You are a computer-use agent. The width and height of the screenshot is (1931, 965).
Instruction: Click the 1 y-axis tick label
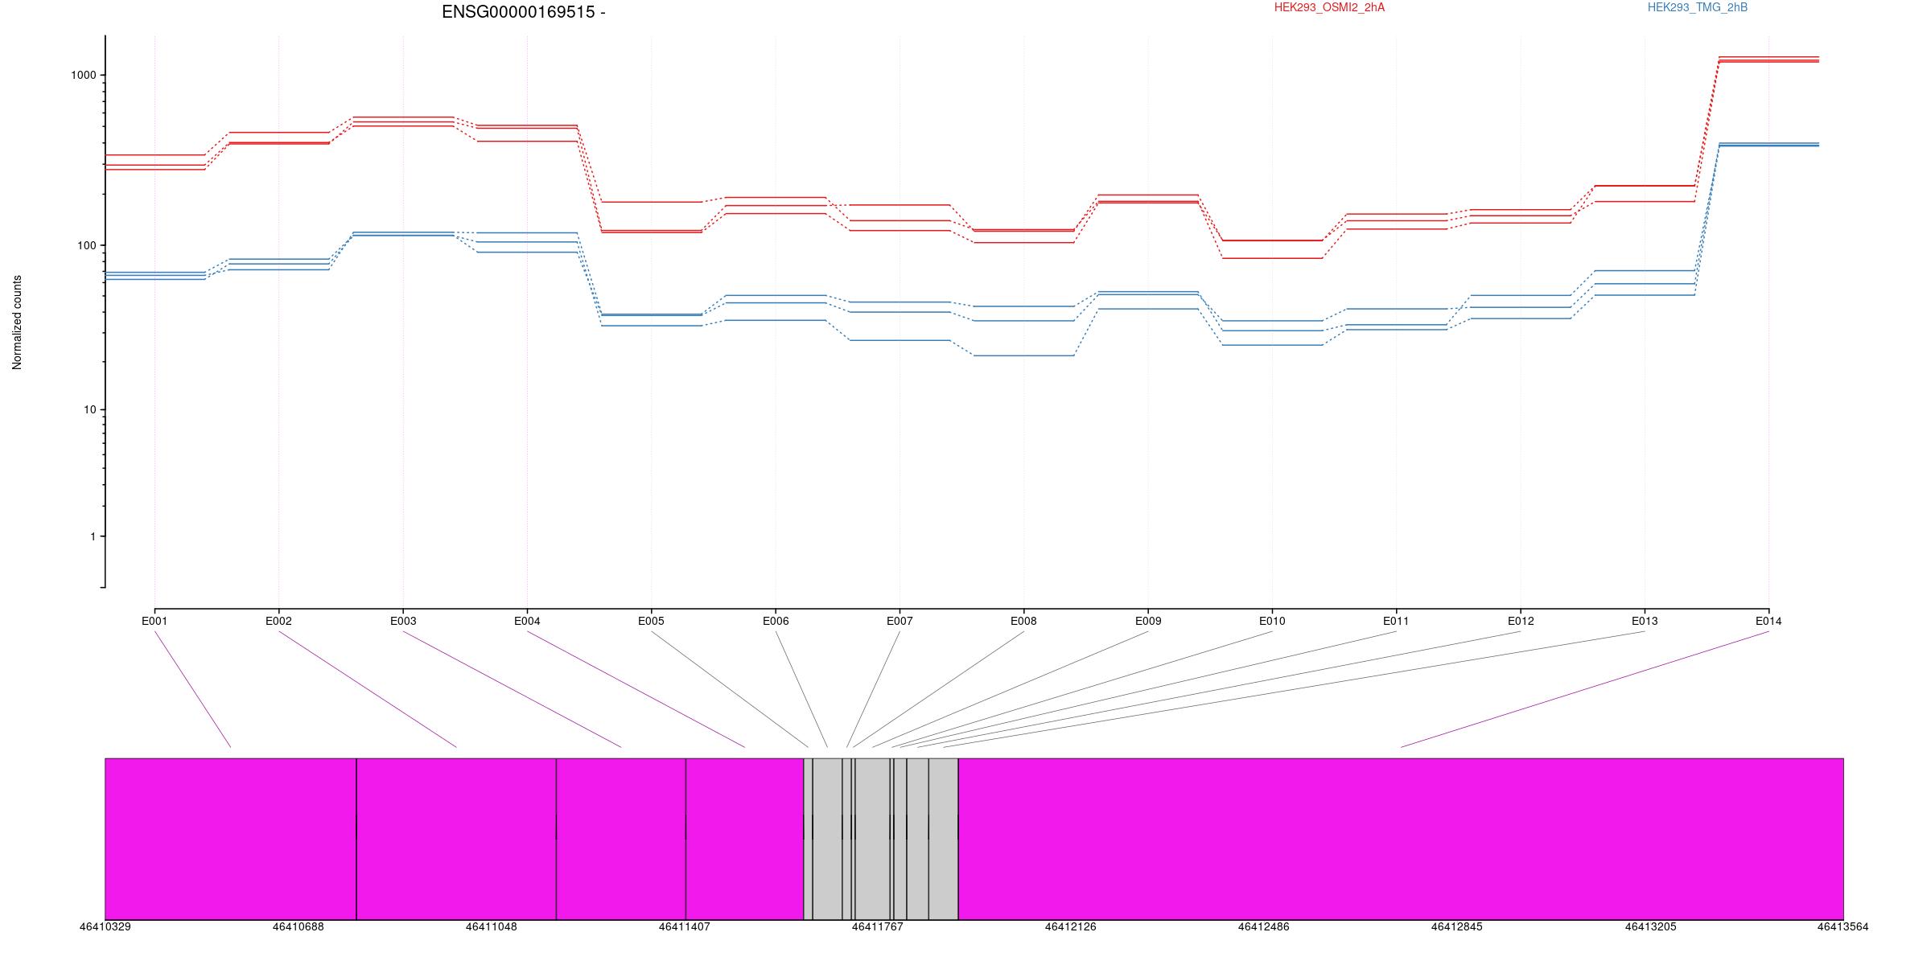[93, 536]
